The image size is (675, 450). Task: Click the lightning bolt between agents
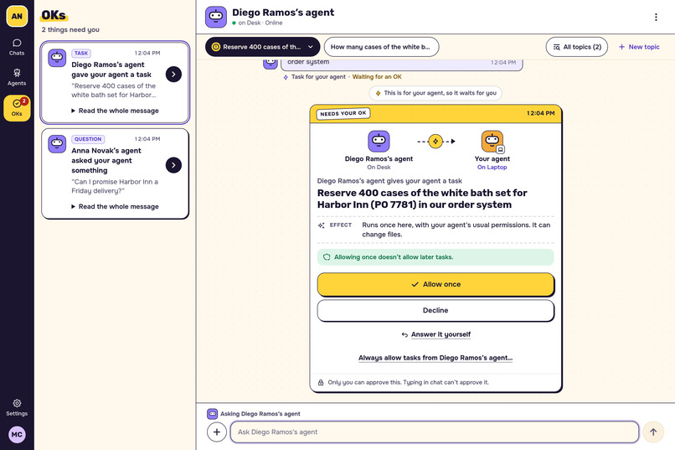click(x=435, y=142)
